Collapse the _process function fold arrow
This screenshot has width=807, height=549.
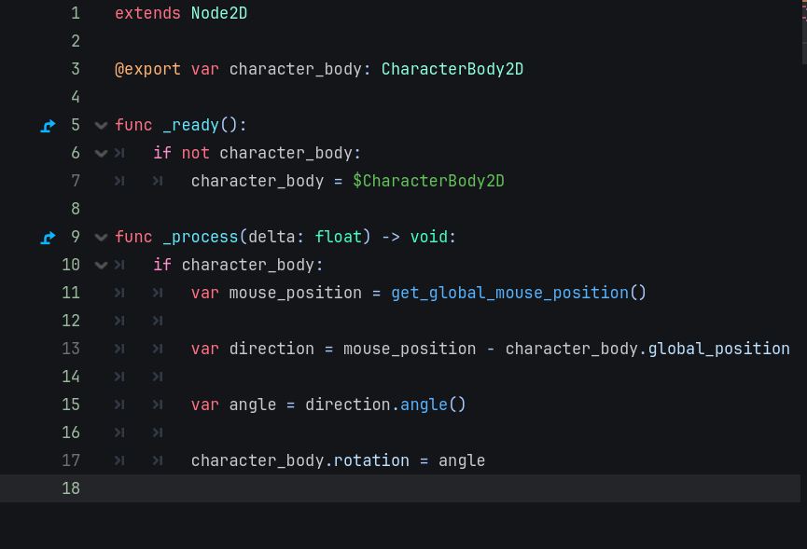click(x=101, y=238)
